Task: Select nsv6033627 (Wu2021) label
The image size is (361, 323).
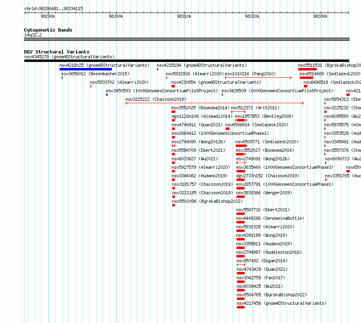Action: pyautogui.click(x=195, y=159)
